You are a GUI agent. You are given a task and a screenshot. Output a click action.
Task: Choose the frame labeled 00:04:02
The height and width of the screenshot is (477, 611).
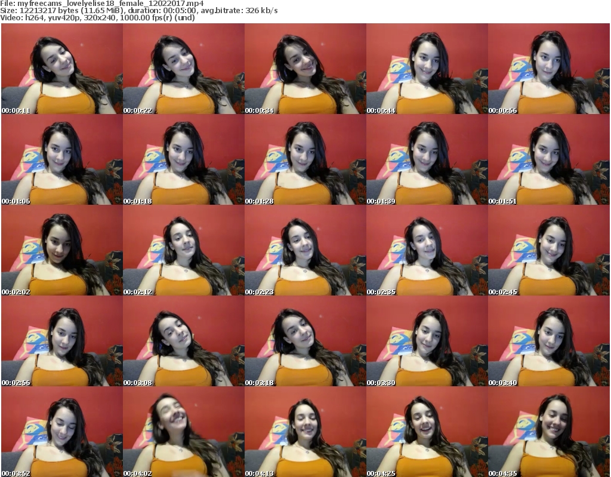[x=184, y=432]
